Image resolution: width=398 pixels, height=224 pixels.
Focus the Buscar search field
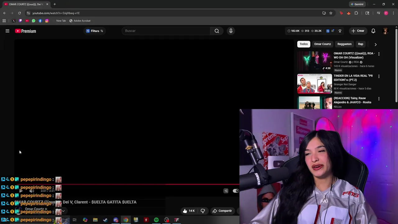(x=166, y=31)
